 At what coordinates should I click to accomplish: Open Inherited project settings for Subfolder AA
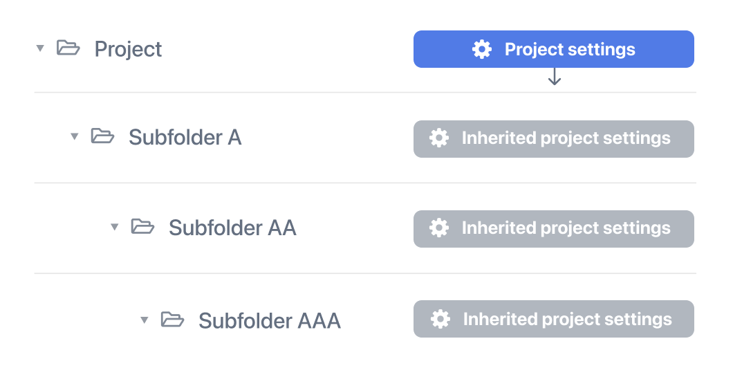553,229
